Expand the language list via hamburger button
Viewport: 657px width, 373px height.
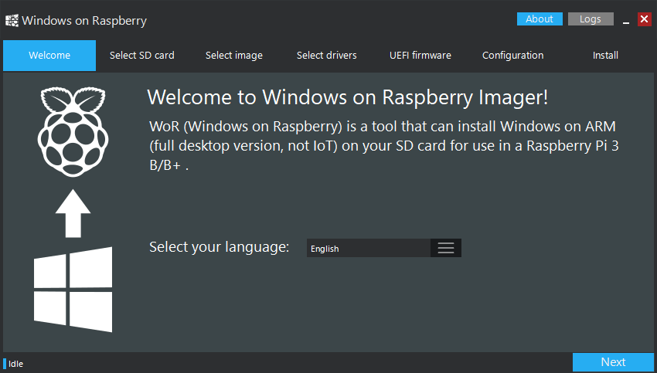446,248
